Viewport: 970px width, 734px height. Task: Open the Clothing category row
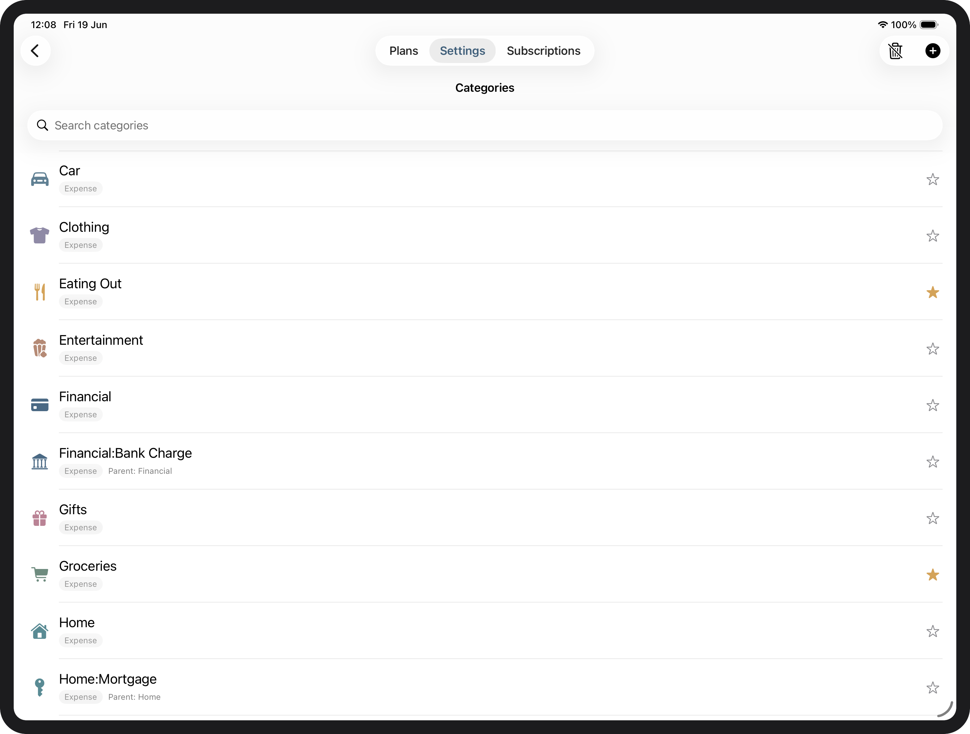(x=485, y=236)
